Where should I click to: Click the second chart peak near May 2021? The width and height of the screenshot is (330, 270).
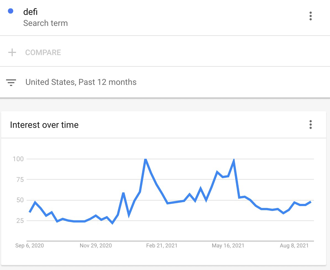(x=234, y=160)
